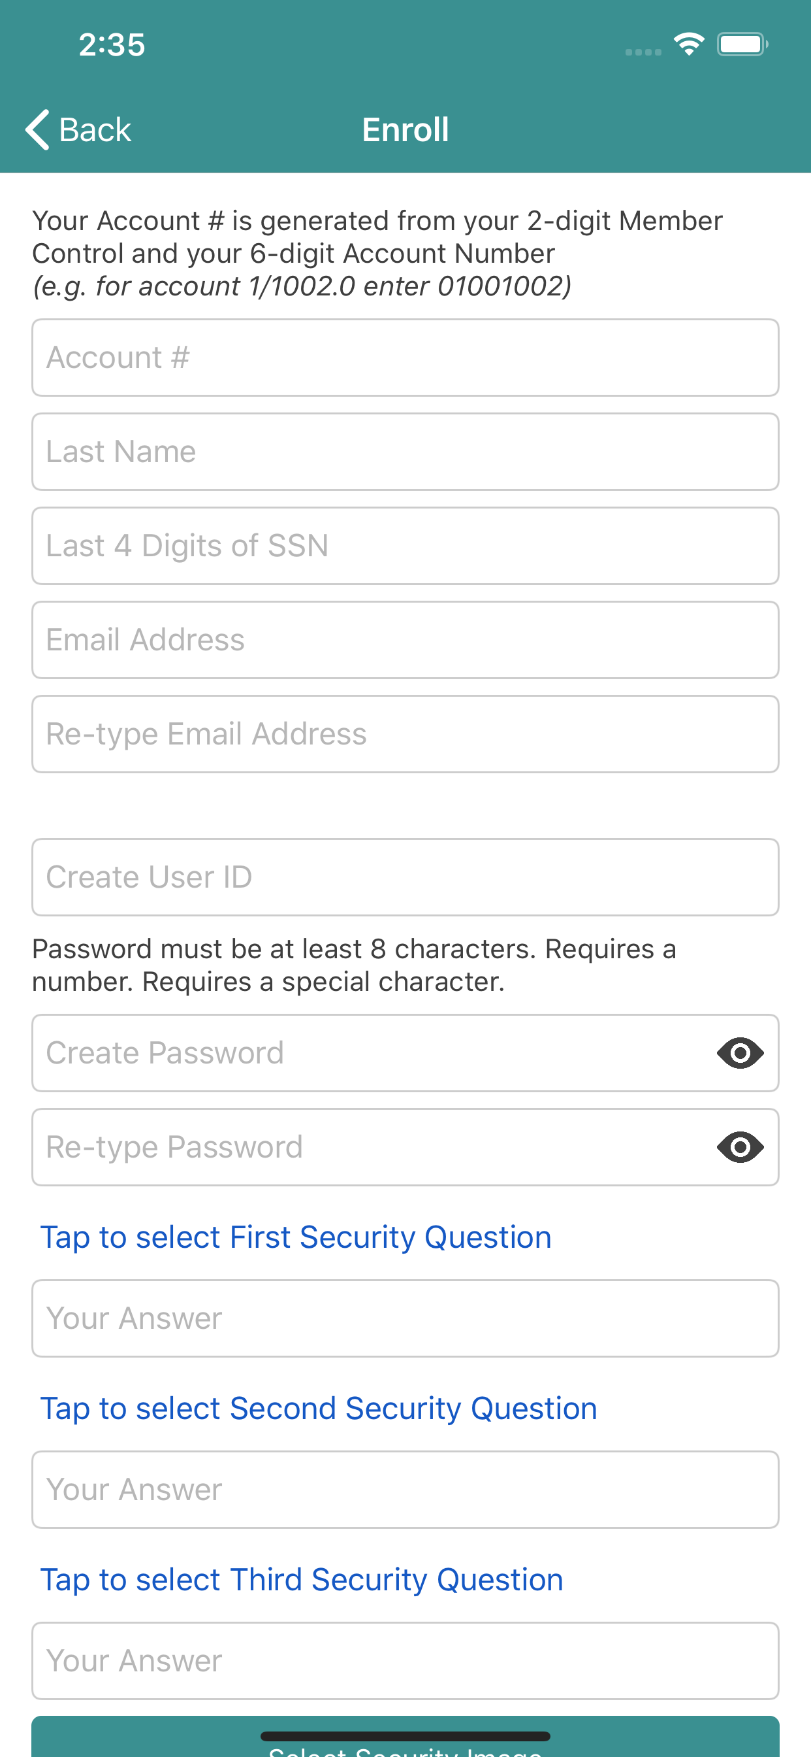811x1757 pixels.
Task: Open Second Security Question selector
Action: point(319,1409)
